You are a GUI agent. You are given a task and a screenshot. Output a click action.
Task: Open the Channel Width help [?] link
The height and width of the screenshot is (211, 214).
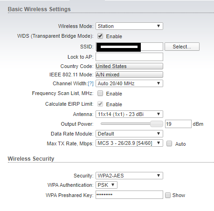tap(90, 83)
